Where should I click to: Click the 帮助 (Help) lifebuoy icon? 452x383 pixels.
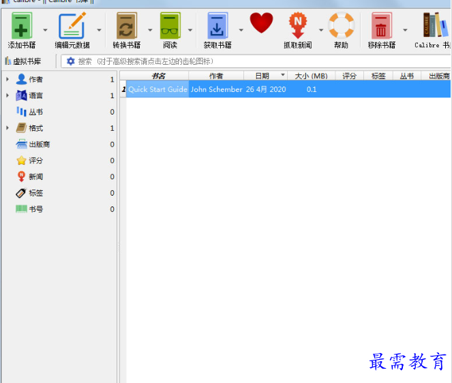pos(341,25)
